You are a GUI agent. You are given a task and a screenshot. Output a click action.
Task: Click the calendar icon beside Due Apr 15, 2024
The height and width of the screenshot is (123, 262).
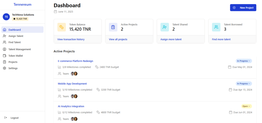231,90
